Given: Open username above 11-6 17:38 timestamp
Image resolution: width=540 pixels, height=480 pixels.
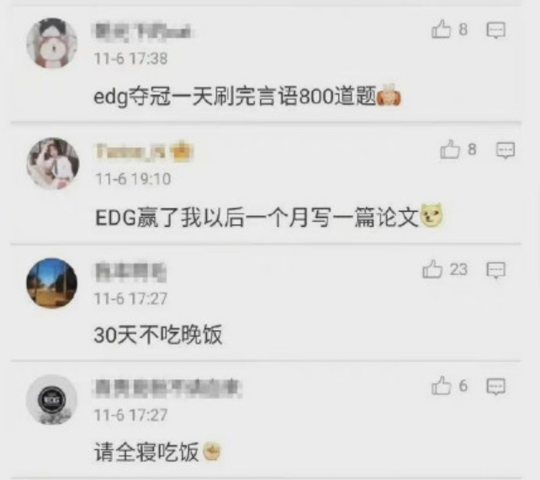Looking at the screenshot, I should (x=143, y=33).
